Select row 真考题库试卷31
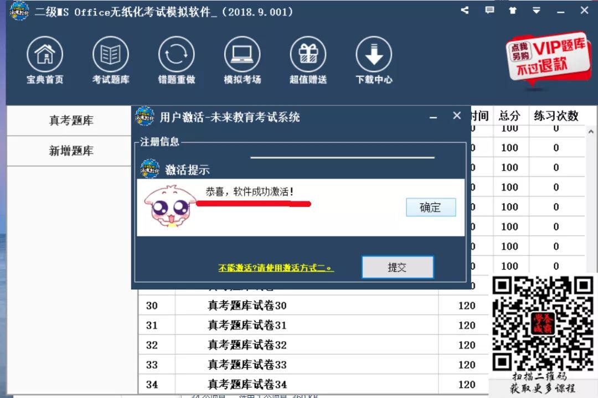The height and width of the screenshot is (398, 598). coord(313,325)
